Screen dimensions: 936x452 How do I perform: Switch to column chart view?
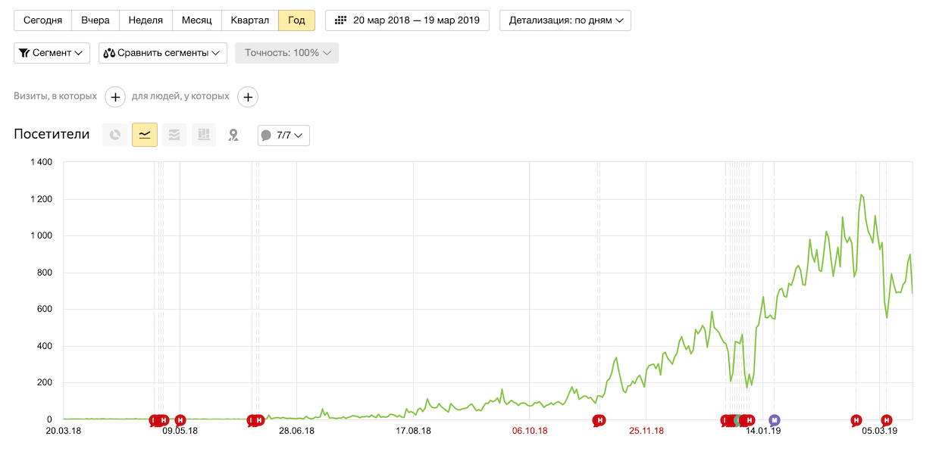click(204, 135)
